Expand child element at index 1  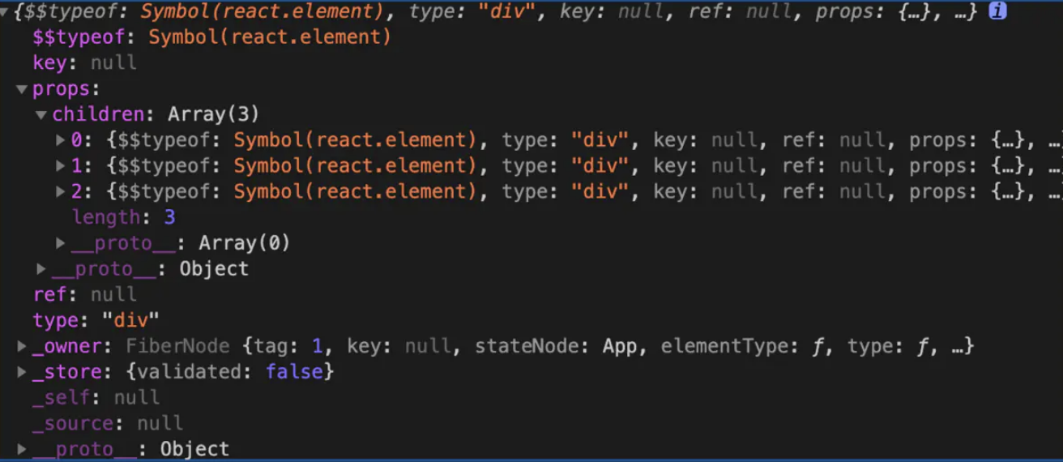point(61,166)
